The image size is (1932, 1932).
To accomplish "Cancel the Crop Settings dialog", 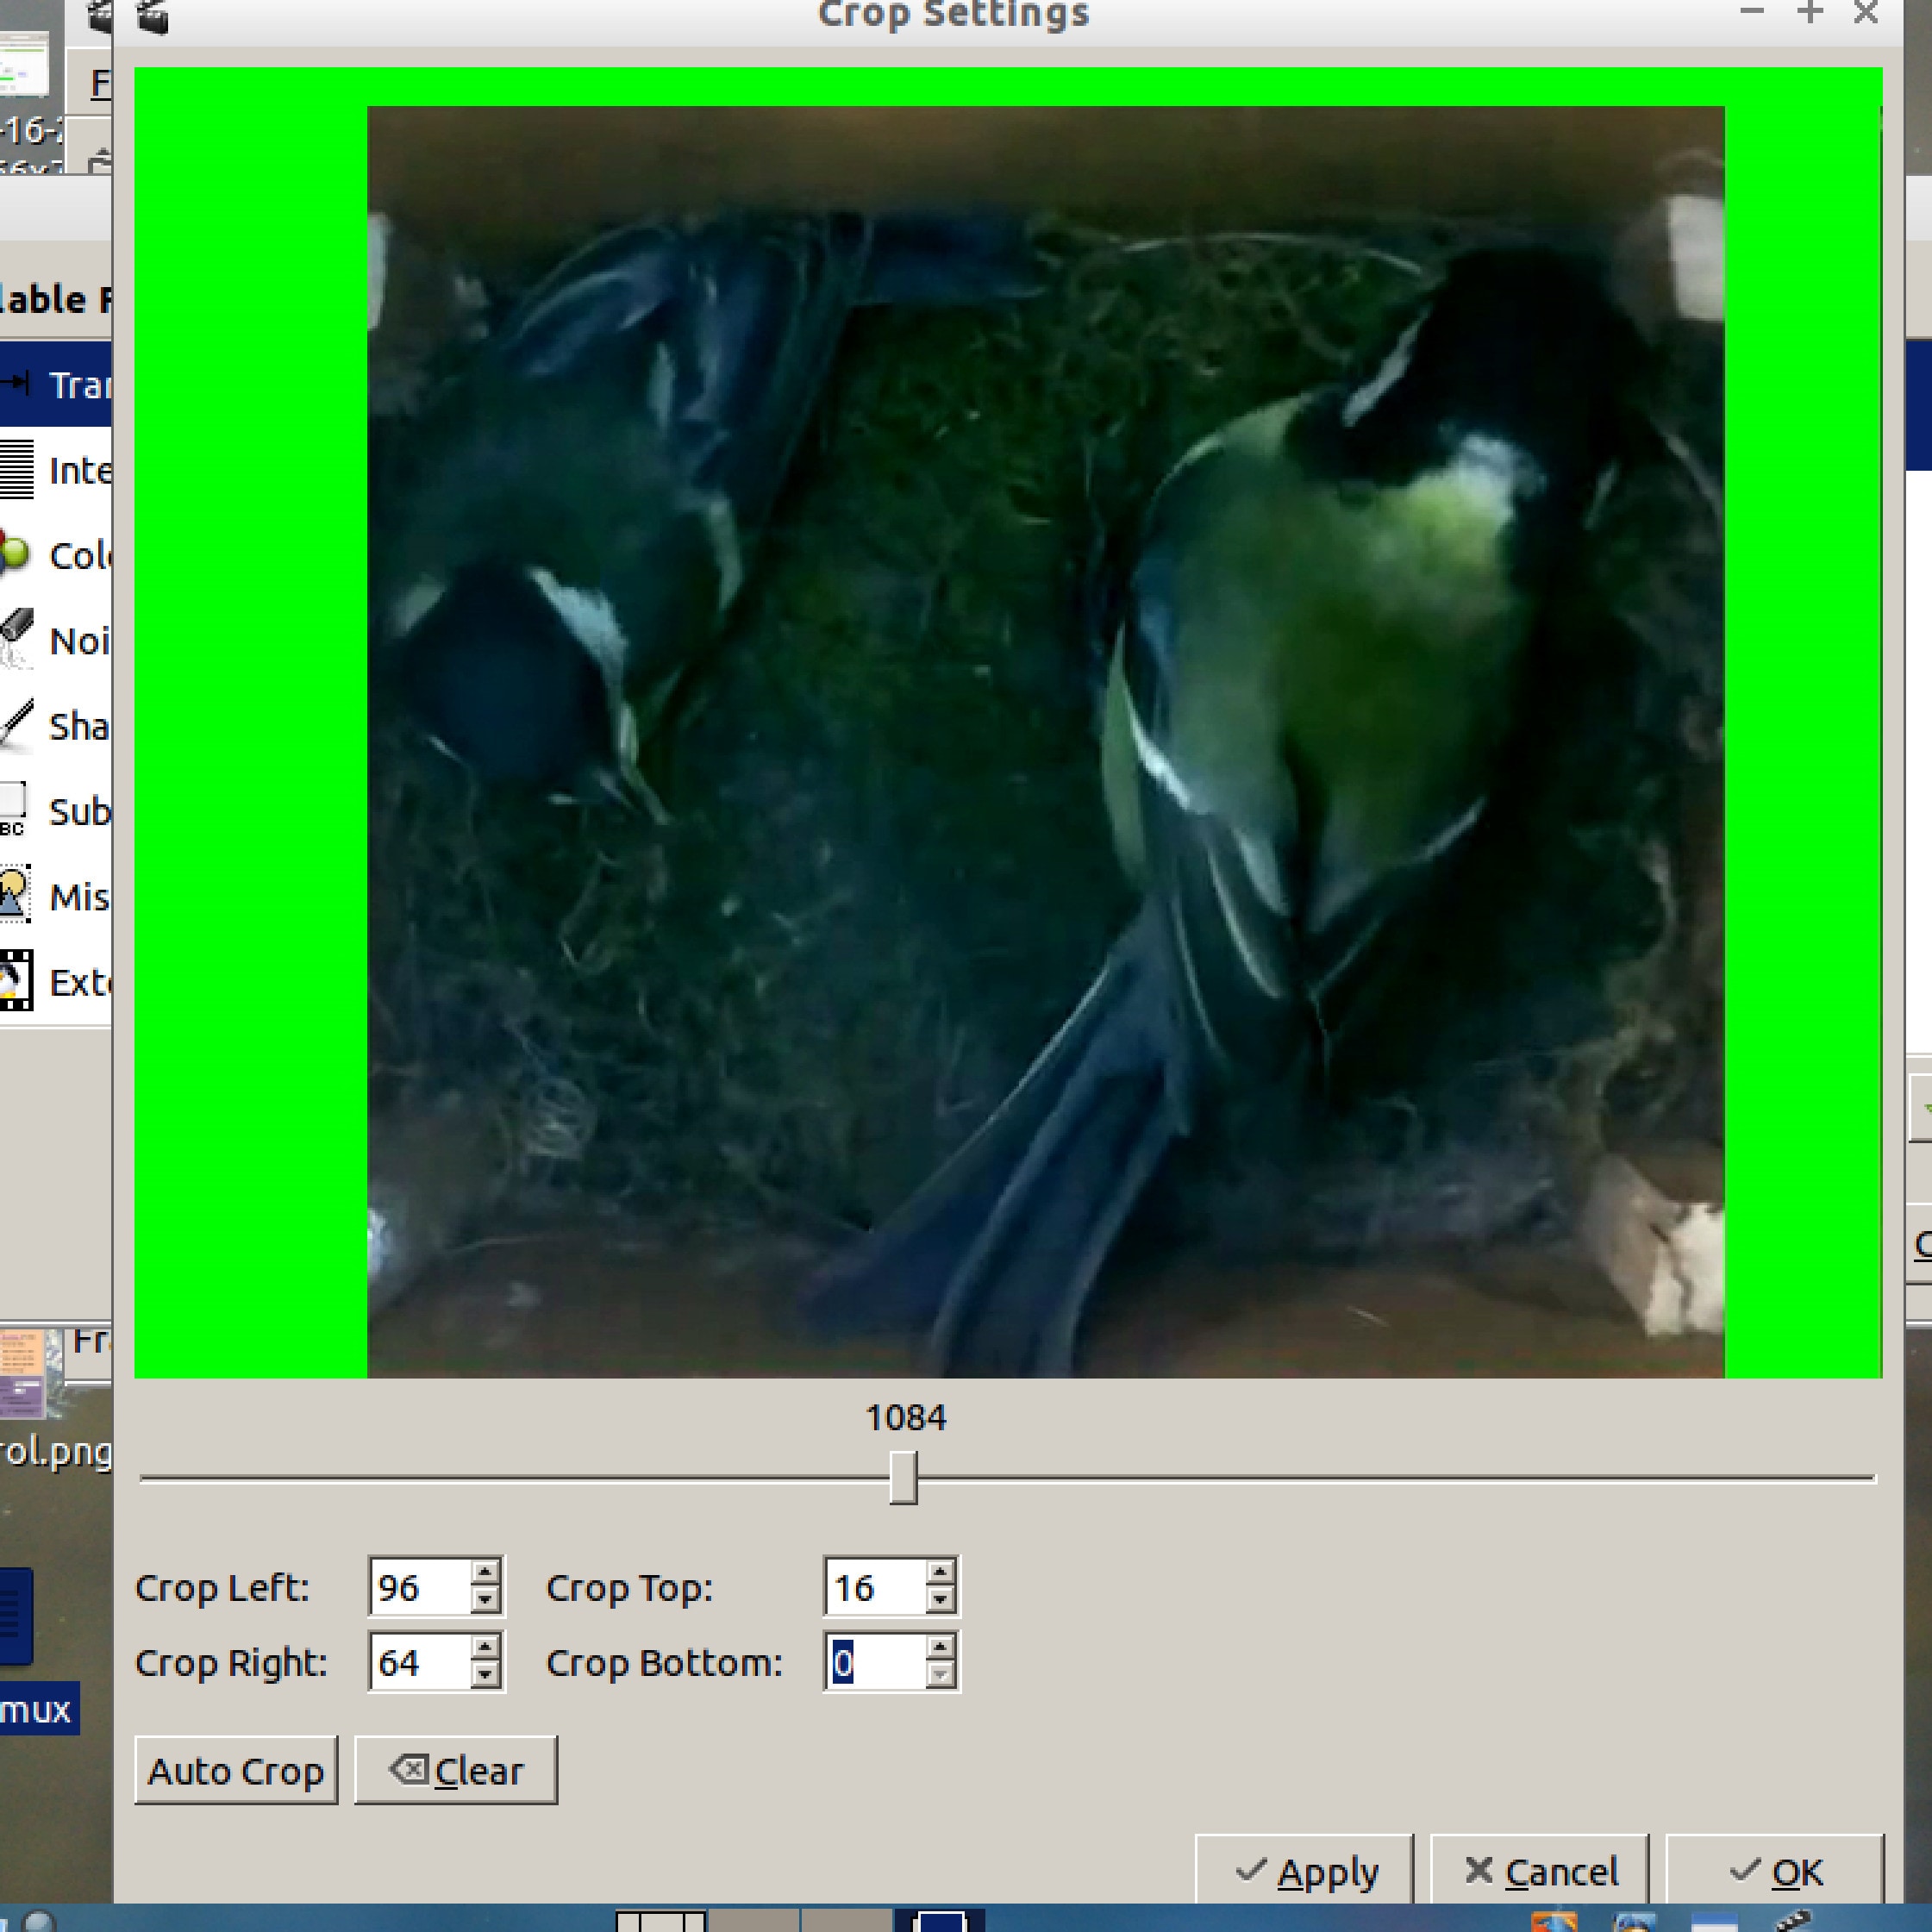I will 1540,1872.
